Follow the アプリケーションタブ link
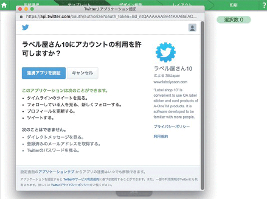267x199 pixels. point(56,172)
